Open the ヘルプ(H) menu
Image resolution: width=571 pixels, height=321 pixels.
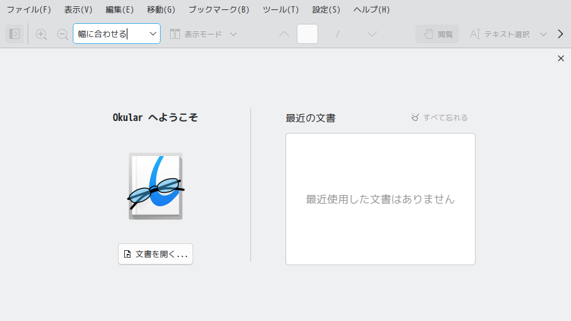[371, 9]
